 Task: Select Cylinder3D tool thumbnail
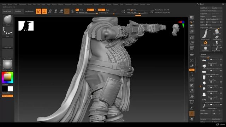coord(217,32)
